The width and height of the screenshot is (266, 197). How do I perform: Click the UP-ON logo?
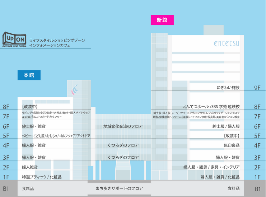[15, 40]
